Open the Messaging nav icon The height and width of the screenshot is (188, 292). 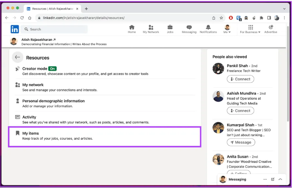click(189, 28)
